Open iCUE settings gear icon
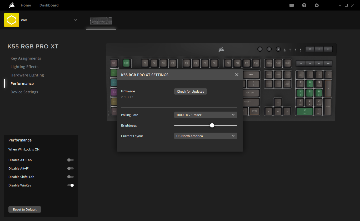This screenshot has width=360, height=221. pos(317,5)
